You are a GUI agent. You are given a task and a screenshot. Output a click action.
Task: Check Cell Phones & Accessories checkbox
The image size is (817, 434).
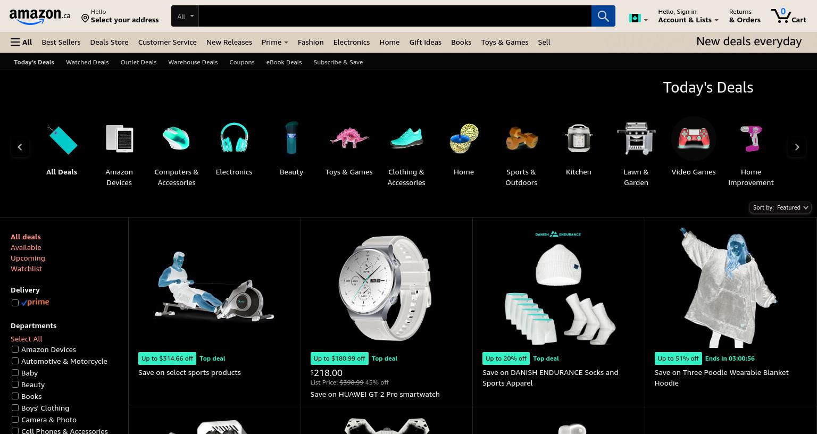(x=15, y=431)
